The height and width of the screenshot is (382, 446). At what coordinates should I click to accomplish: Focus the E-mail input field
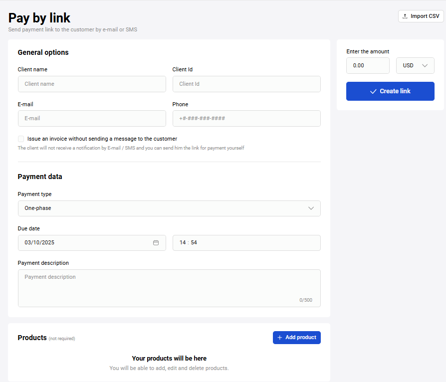coord(92,119)
